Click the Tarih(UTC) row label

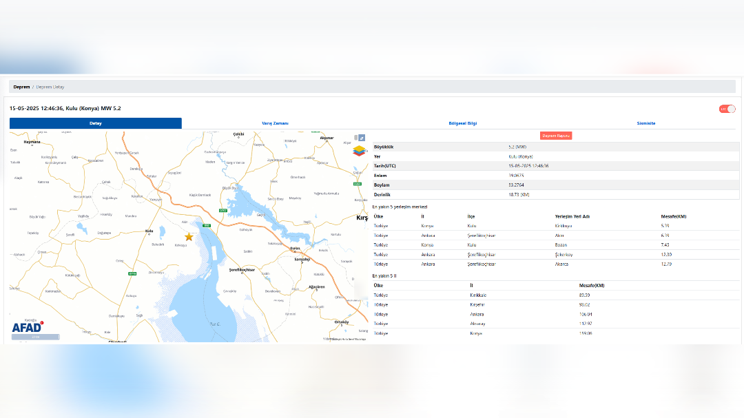(385, 166)
